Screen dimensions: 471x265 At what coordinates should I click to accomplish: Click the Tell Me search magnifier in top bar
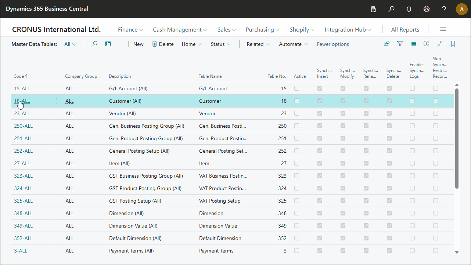coord(391,9)
